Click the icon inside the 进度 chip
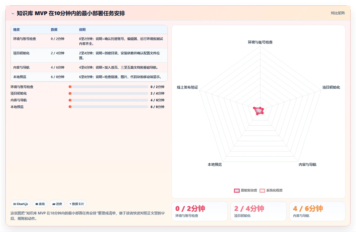Viewport: 356px width, 232px height. pyautogui.click(x=54, y=204)
